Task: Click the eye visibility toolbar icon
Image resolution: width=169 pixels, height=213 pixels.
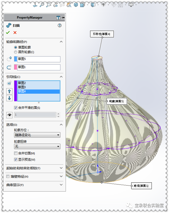Action: pos(103,5)
